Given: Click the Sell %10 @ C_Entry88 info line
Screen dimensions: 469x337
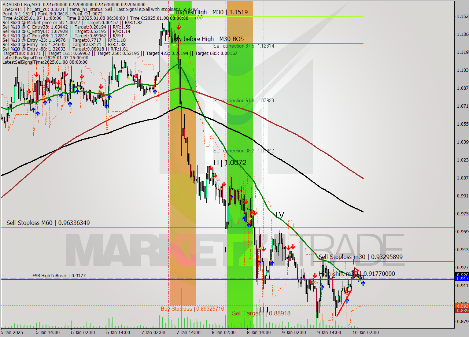Looking at the screenshot, I should click(x=63, y=36).
